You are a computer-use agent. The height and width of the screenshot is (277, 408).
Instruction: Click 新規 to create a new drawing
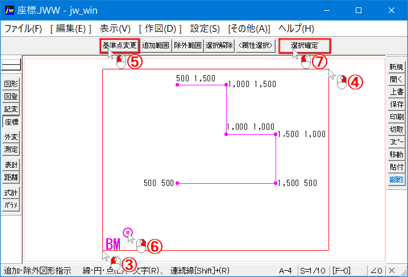click(396, 67)
